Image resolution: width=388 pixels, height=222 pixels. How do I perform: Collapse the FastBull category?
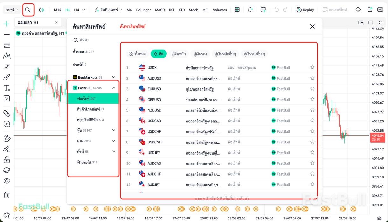(x=114, y=88)
